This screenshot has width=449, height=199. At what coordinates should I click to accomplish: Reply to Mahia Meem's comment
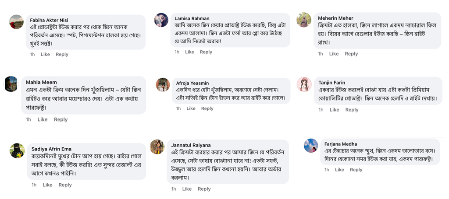click(x=61, y=120)
